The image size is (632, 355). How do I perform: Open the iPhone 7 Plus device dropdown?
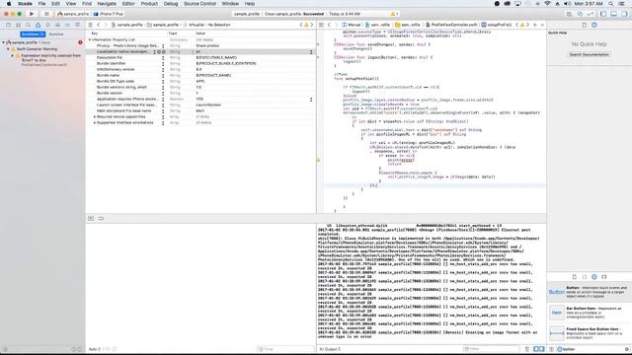109,14
